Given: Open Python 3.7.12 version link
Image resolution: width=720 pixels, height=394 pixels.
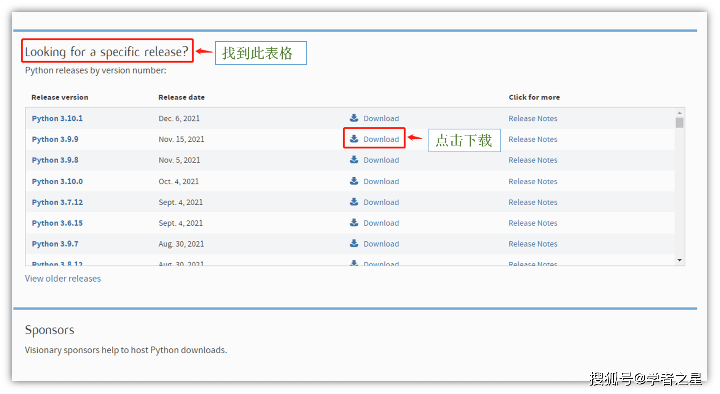Looking at the screenshot, I should point(57,202).
